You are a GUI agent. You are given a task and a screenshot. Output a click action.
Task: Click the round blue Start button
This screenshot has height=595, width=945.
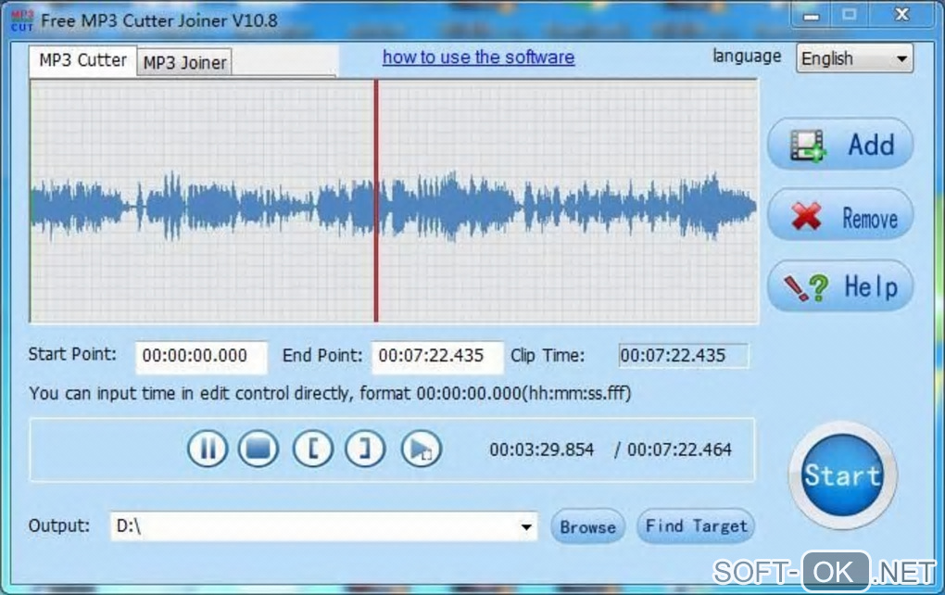point(842,475)
